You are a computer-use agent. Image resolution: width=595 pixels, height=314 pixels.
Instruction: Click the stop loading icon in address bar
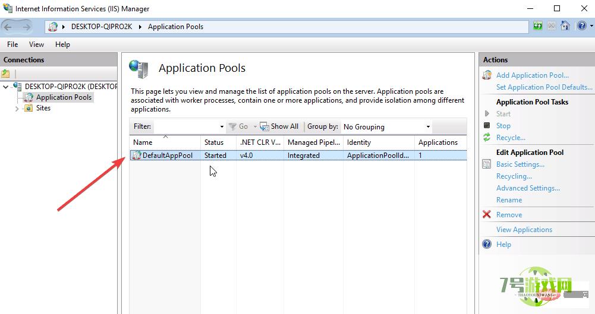coord(552,26)
